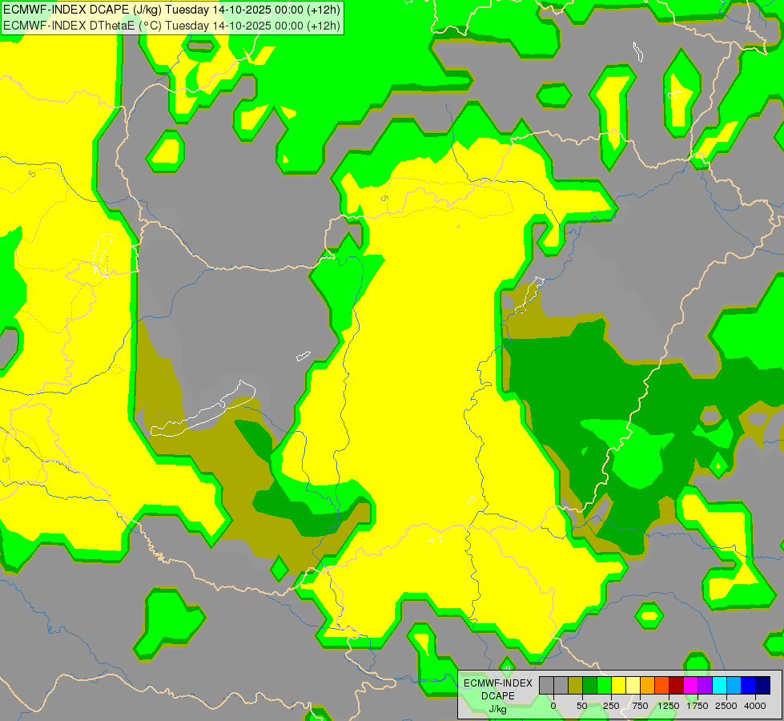Choose the bright green legend swatch

pos(604,685)
